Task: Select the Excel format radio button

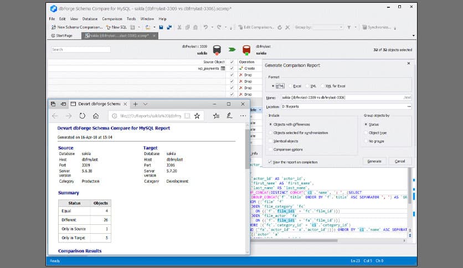Action: (291, 86)
